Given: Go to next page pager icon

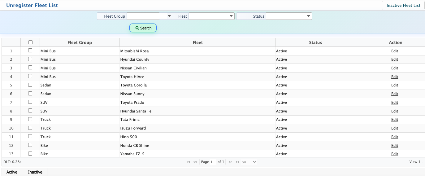Looking at the screenshot, I should (x=230, y=162).
